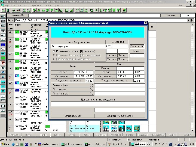Select 'Временной отсчет [После посадки]' radio option
The image size is (196, 147).
point(54,55)
